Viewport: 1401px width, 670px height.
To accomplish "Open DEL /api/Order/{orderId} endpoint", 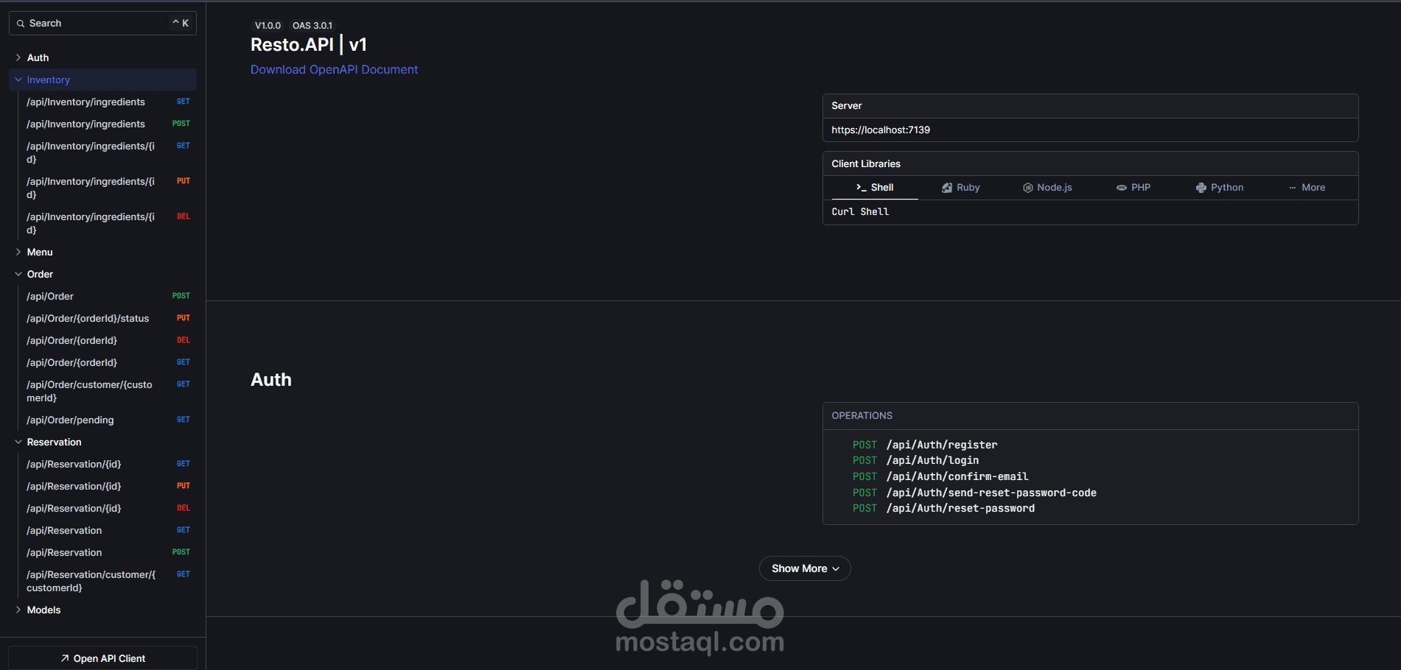I will click(x=108, y=340).
